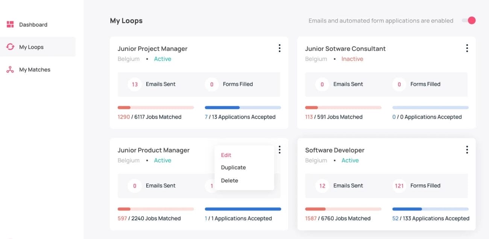Open the kebab menu on Software Developer card
The height and width of the screenshot is (239, 489).
coord(467,149)
